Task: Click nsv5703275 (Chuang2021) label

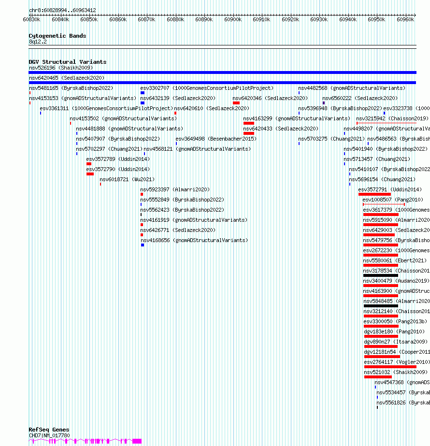Action: pos(331,139)
